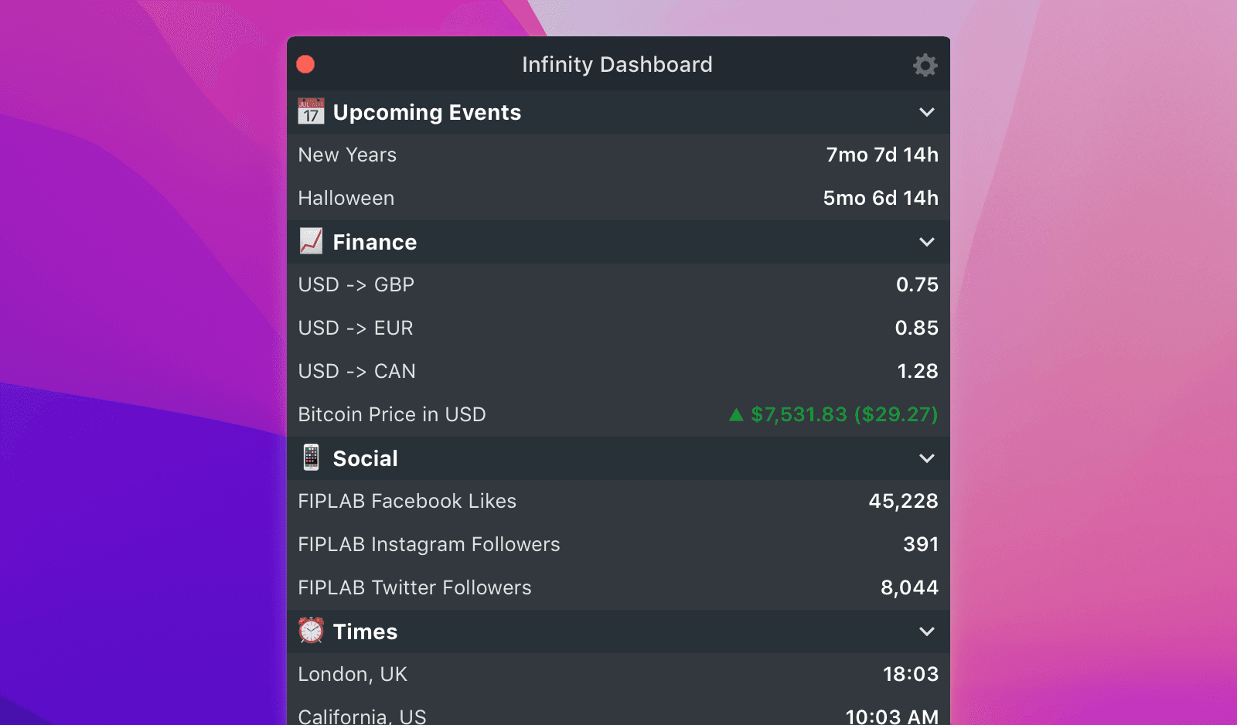Select the London, UK time row

(x=618, y=675)
